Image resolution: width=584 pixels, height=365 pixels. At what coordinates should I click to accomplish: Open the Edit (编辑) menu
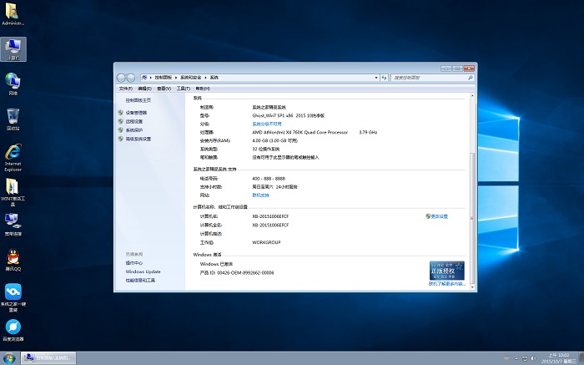[144, 89]
